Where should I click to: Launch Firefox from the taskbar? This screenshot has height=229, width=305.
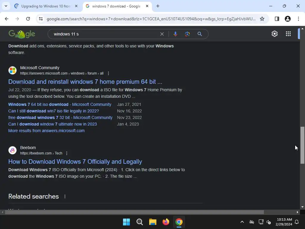pyautogui.click(x=166, y=222)
